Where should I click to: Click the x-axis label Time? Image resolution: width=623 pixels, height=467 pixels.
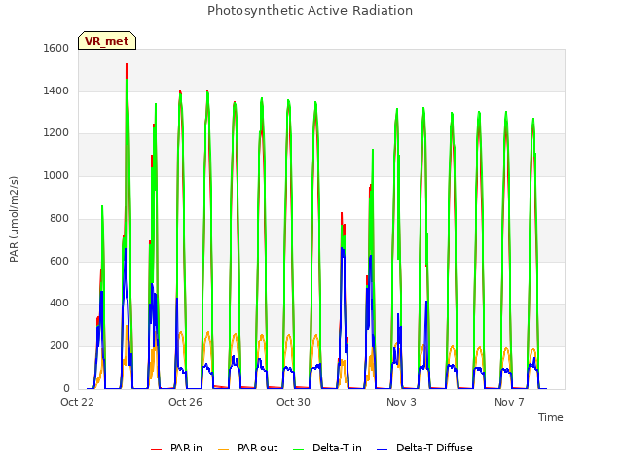click(x=550, y=417)
